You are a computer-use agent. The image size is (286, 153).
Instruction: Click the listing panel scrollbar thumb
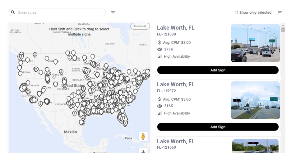pos(283,30)
